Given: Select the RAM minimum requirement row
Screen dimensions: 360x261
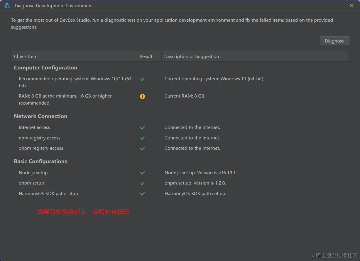Looking at the screenshot, I should point(65,99).
